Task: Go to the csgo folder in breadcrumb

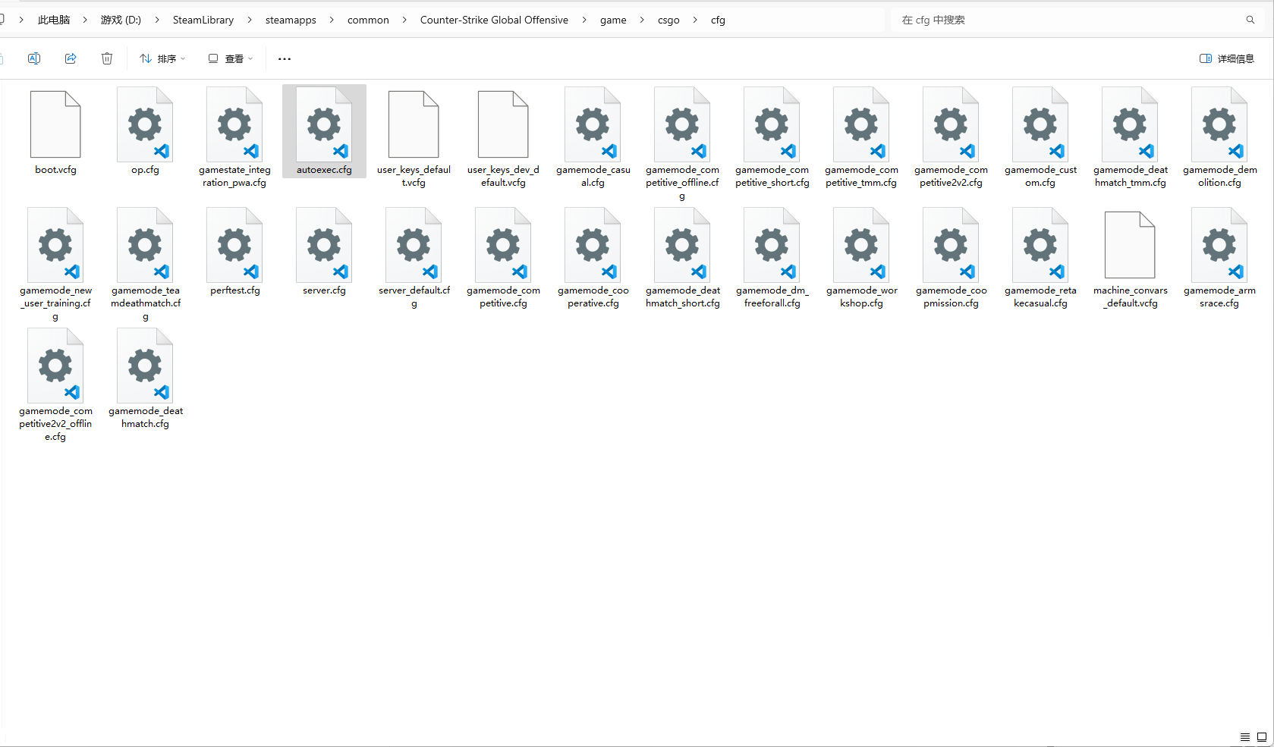Action: coord(668,20)
